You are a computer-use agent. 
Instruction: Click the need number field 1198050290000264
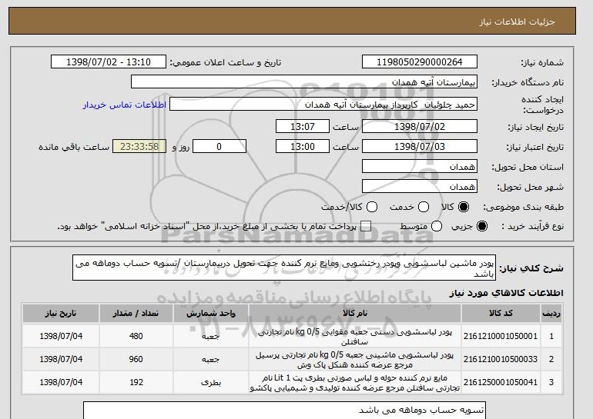(420, 62)
